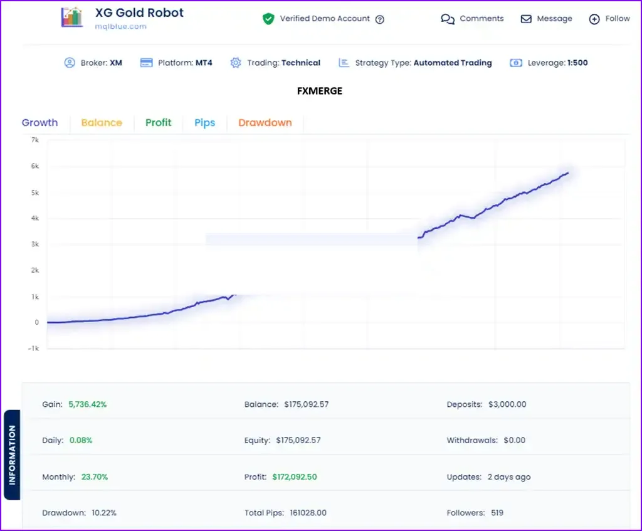Switch to the Balance tab
642x531 pixels.
click(102, 122)
